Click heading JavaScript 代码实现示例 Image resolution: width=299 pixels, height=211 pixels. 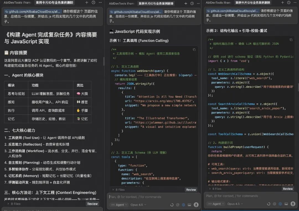pos(135,31)
